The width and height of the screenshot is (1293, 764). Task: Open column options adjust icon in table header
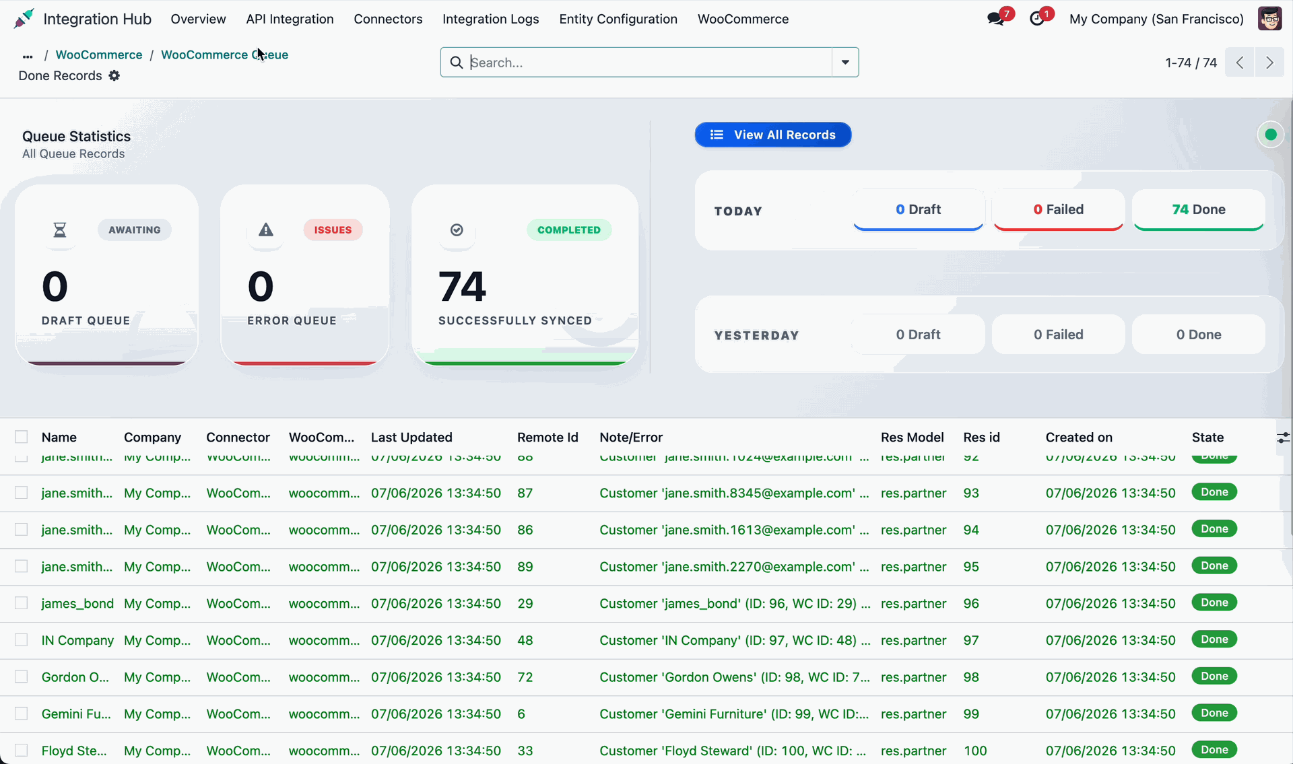pos(1283,438)
